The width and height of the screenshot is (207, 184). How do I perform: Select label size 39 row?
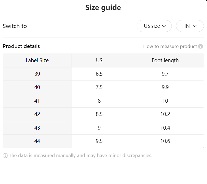[103, 74]
